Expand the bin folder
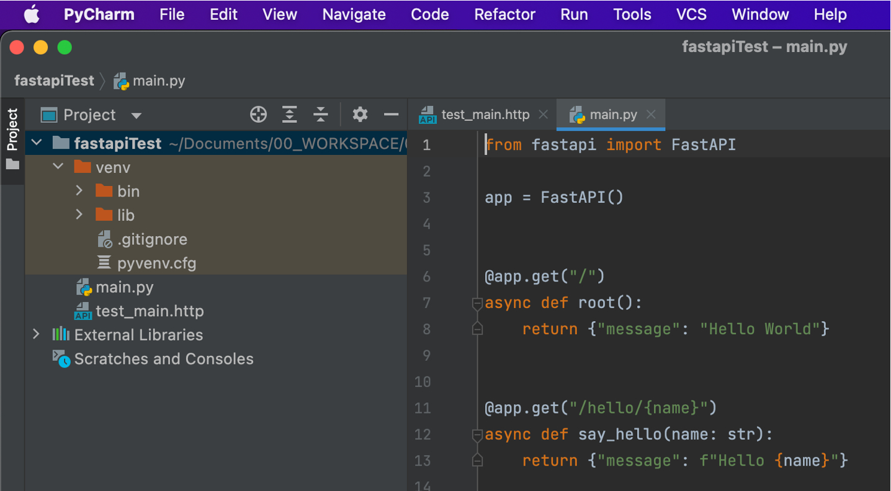The width and height of the screenshot is (891, 491). pyautogui.click(x=79, y=190)
